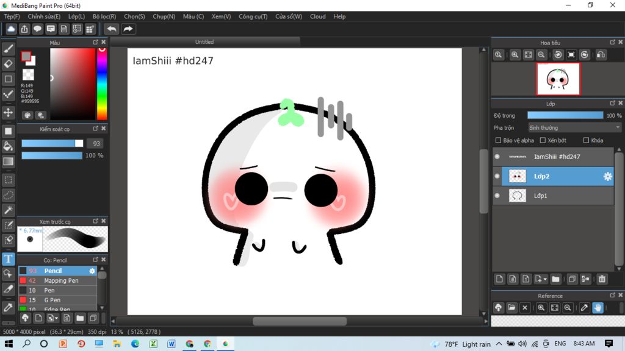The image size is (625, 351).
Task: Open the Windows Start menu
Action: (x=9, y=344)
